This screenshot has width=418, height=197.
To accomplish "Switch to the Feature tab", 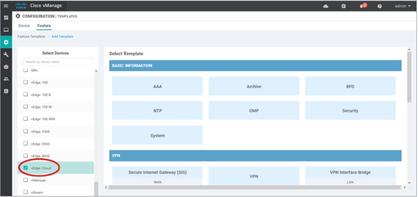I will [x=44, y=26].
